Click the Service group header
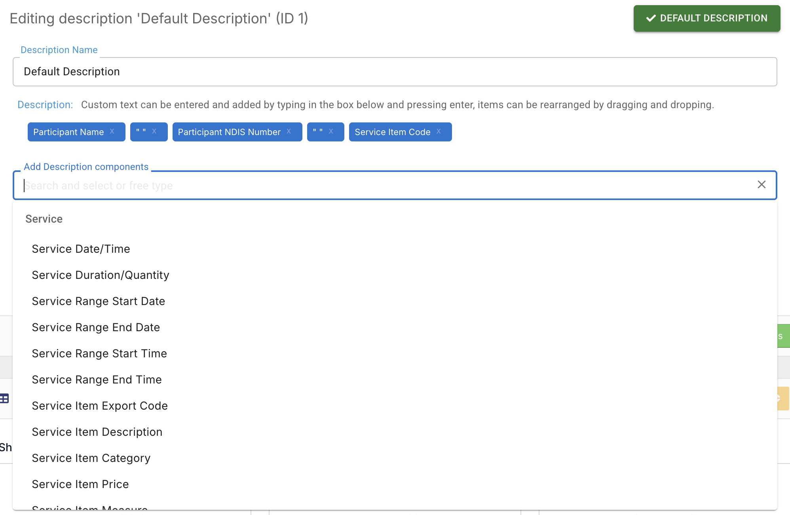 tap(44, 219)
